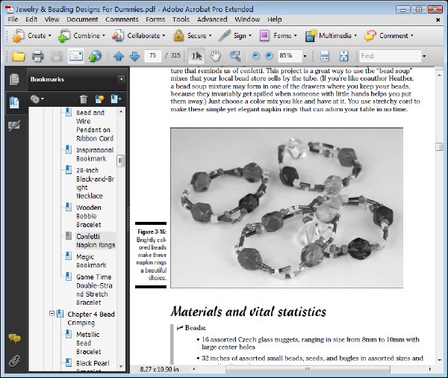Delete the selected bookmark with trash icon

tap(84, 99)
